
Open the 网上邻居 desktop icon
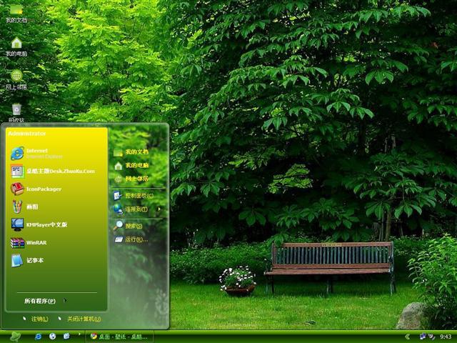click(16, 80)
